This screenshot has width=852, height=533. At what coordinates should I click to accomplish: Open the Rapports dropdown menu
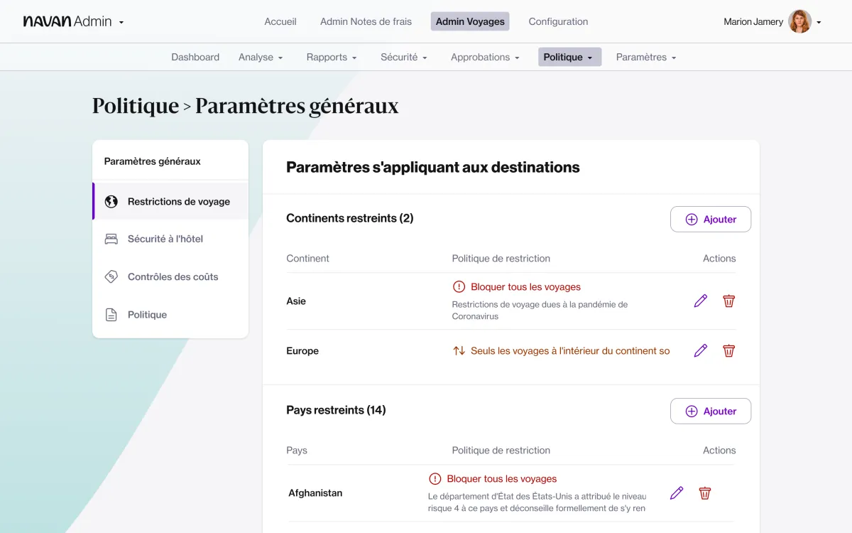(x=332, y=57)
